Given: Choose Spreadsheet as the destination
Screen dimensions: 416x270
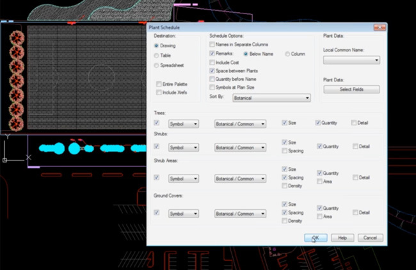Looking at the screenshot, I should pyautogui.click(x=157, y=65).
